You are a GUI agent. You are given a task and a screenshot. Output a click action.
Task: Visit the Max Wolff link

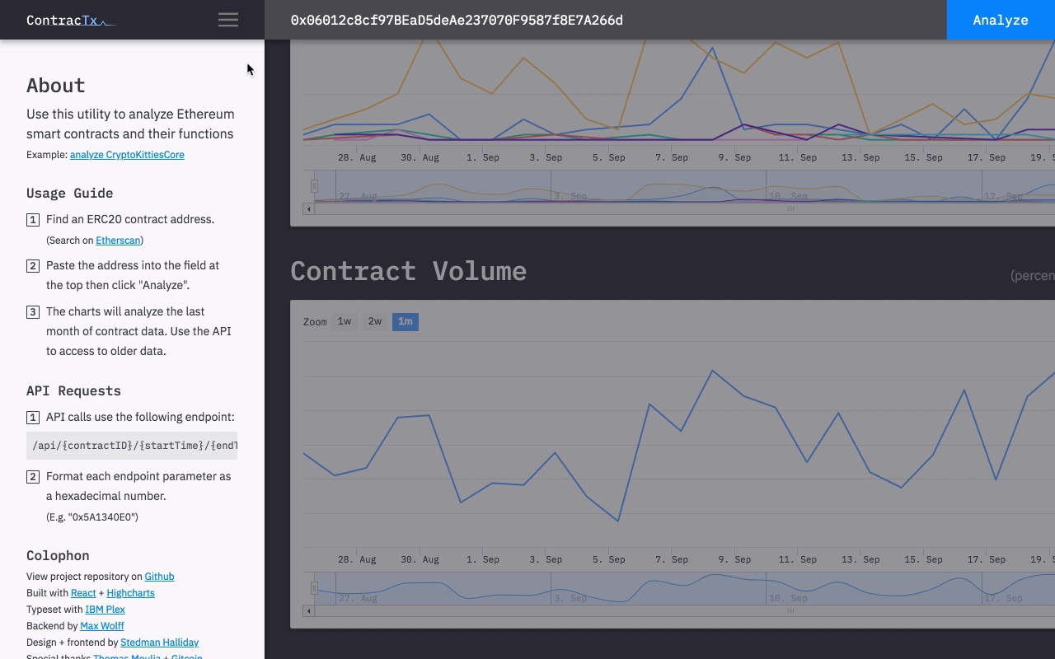coord(101,626)
